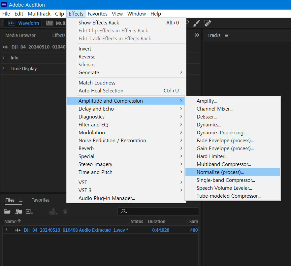Choose Hard Limiter...
Screen dimensions: 291x266
pyautogui.click(x=233, y=156)
